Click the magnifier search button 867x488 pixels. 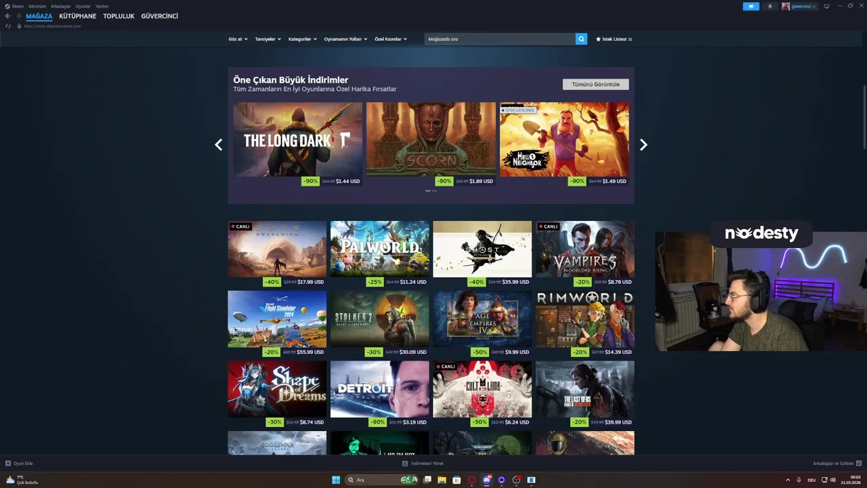581,39
